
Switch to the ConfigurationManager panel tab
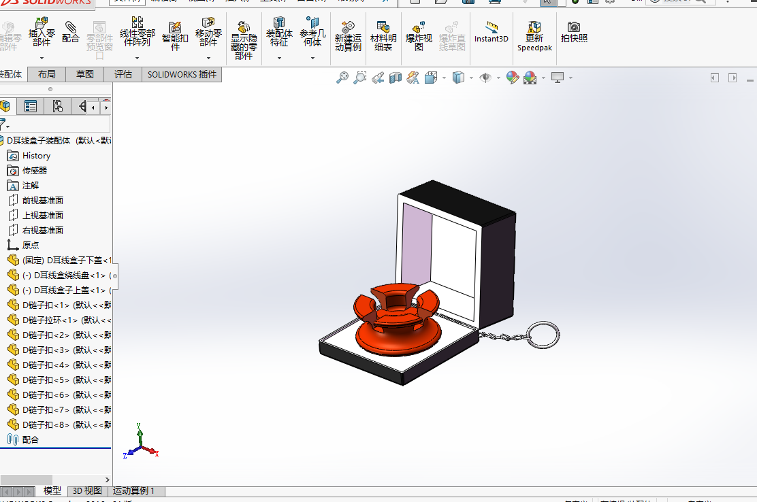tap(57, 106)
